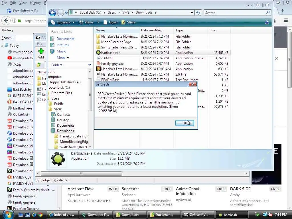Image resolution: width=292 pixels, height=219 pixels.
Task: Open the Firefox Edit menu
Action: pos(13,3)
